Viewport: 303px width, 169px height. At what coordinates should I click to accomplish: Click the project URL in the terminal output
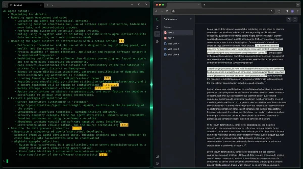(x=35, y=105)
